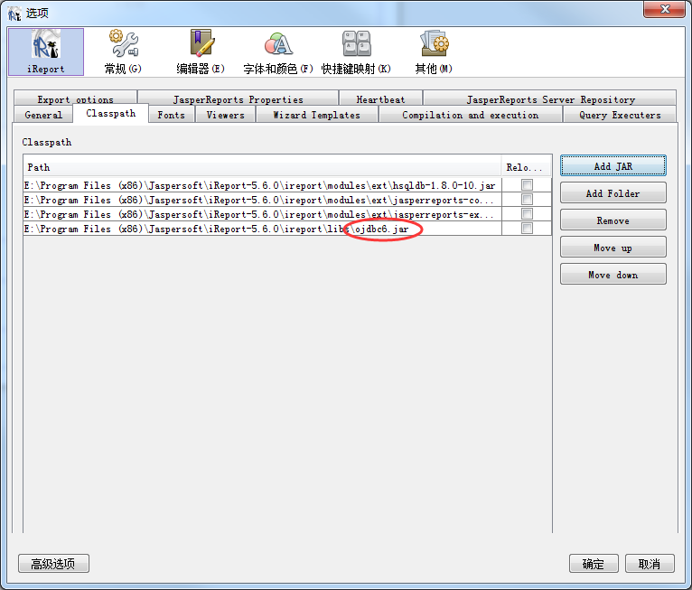692x590 pixels.
Task: Select the hsqldb-1.8.0-10.jar path row
Action: click(x=262, y=185)
